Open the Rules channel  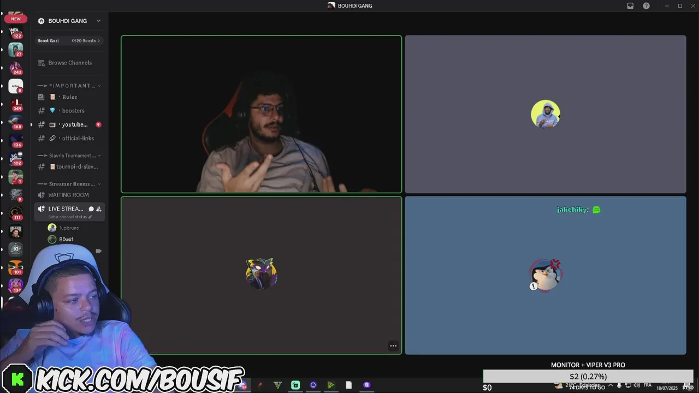(69, 97)
